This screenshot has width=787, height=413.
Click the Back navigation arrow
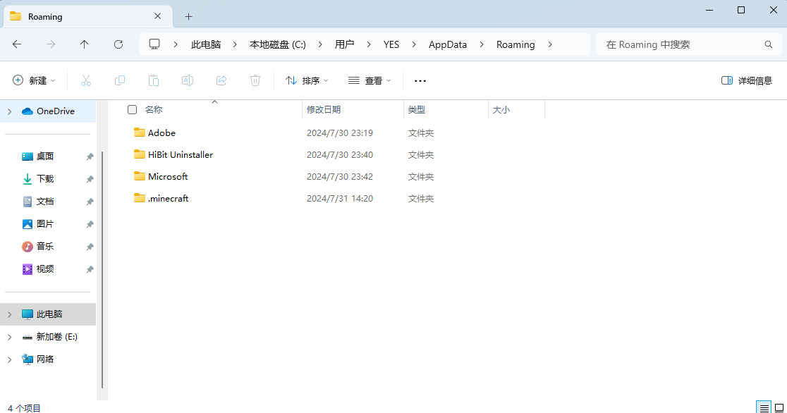click(17, 44)
